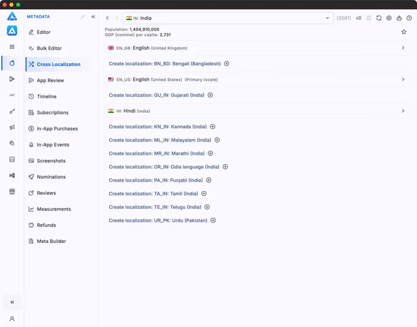Open the Meta Builder menu item
Viewport: 417px width, 327px height.
pyautogui.click(x=59, y=241)
